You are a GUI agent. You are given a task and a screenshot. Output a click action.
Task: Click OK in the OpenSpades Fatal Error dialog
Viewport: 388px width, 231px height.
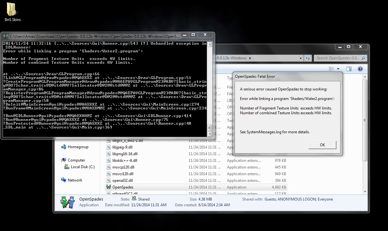pos(322,145)
